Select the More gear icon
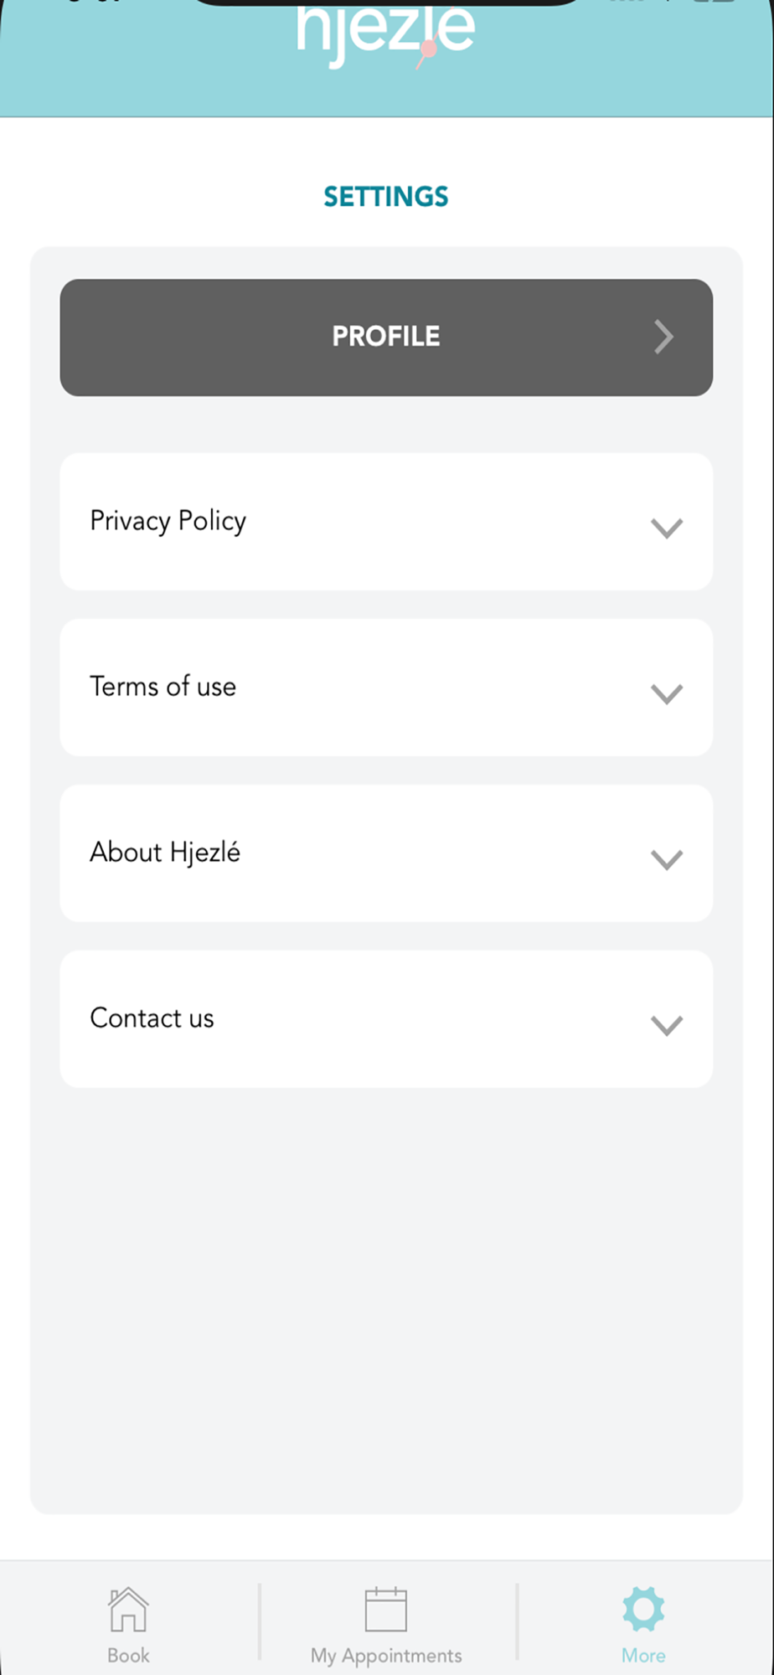The height and width of the screenshot is (1675, 774). pyautogui.click(x=643, y=1609)
